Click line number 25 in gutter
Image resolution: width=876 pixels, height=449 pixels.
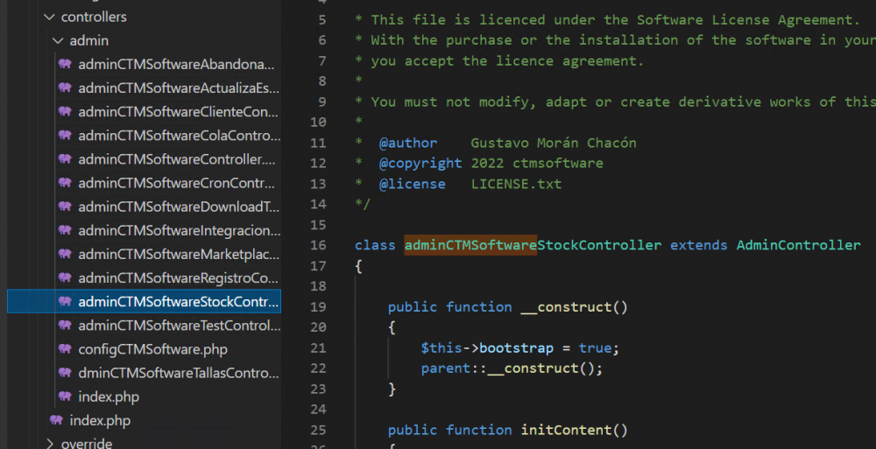(318, 430)
